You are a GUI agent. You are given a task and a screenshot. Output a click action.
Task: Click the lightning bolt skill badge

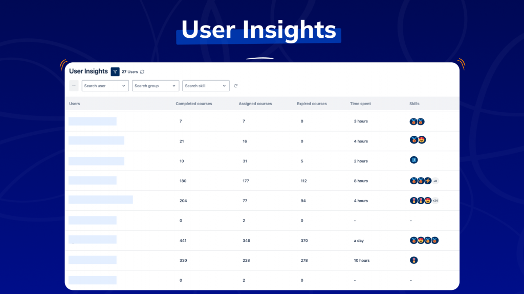[428, 181]
